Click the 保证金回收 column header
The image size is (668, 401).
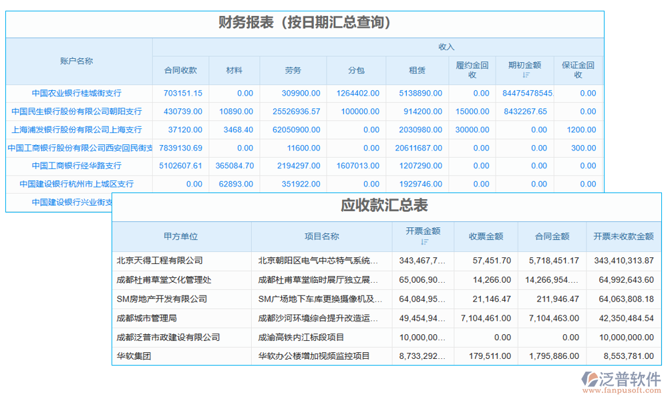(x=577, y=70)
